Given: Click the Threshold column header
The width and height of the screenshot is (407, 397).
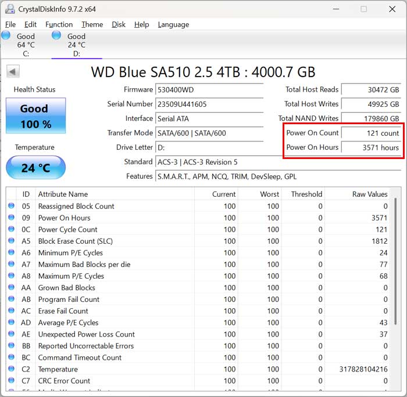Looking at the screenshot, I should point(303,194).
